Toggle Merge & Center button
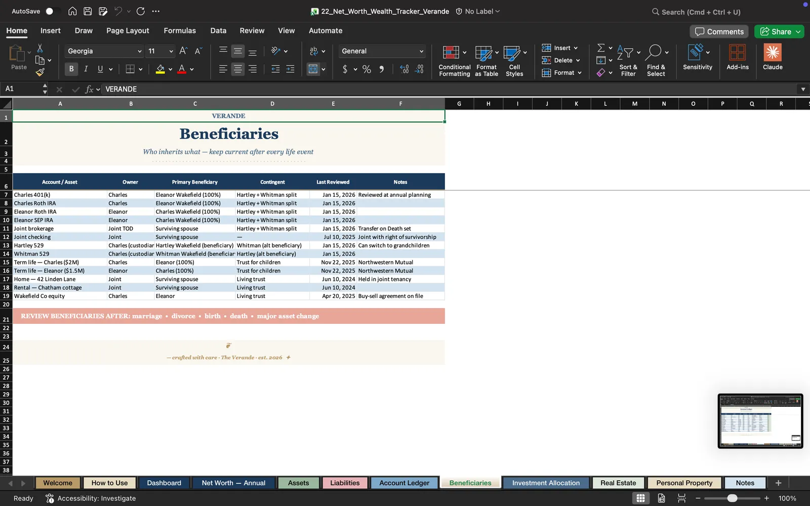The height and width of the screenshot is (506, 810). [313, 69]
